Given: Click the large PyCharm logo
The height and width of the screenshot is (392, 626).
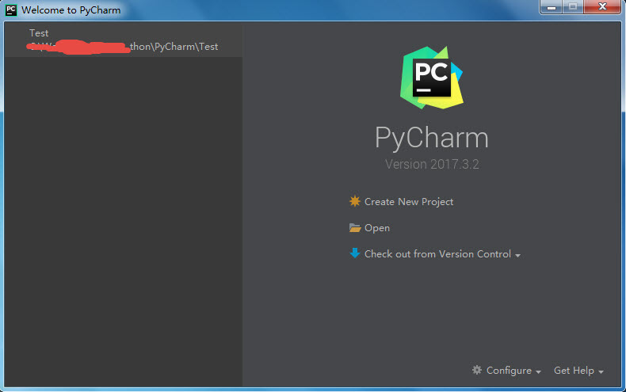Looking at the screenshot, I should (431, 77).
